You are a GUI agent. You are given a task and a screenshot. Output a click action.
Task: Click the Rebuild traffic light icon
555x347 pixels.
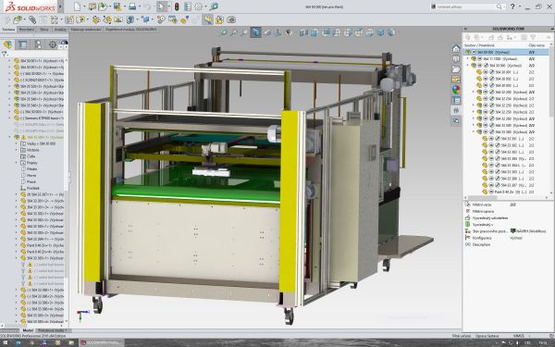177,6
